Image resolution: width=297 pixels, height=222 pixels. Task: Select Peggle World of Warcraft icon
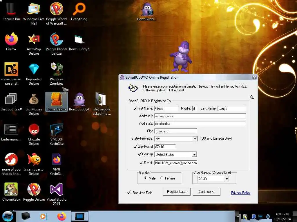pos(57,13)
